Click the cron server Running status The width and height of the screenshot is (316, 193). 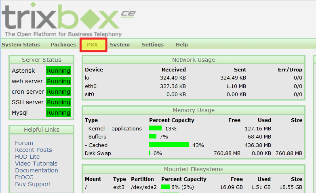click(59, 92)
